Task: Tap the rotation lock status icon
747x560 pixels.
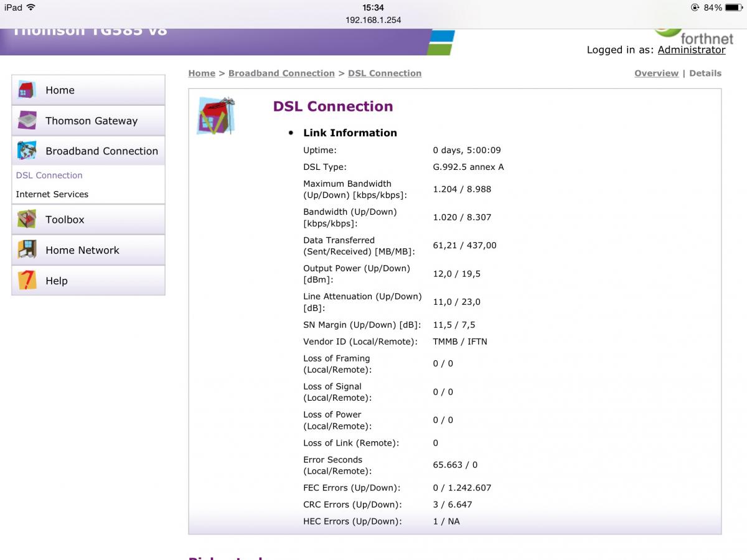Action: click(x=695, y=7)
